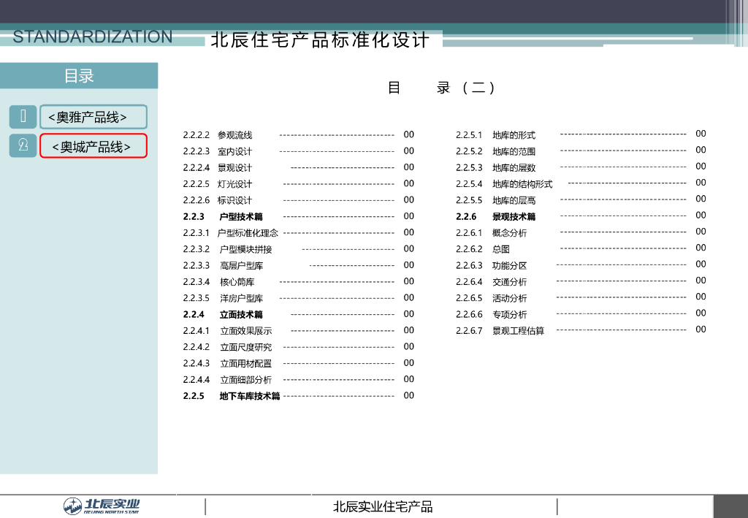Open the <奥城产品线> section button

pos(93,146)
